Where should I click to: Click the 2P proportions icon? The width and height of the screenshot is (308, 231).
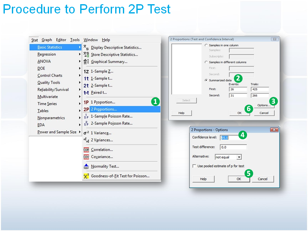tap(86, 109)
